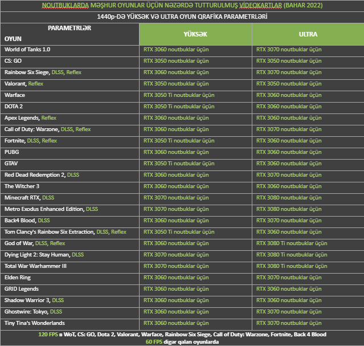Select Metro Exodus Enhanced Edition game cell
Screen dimensions: 364x346
[69, 210]
